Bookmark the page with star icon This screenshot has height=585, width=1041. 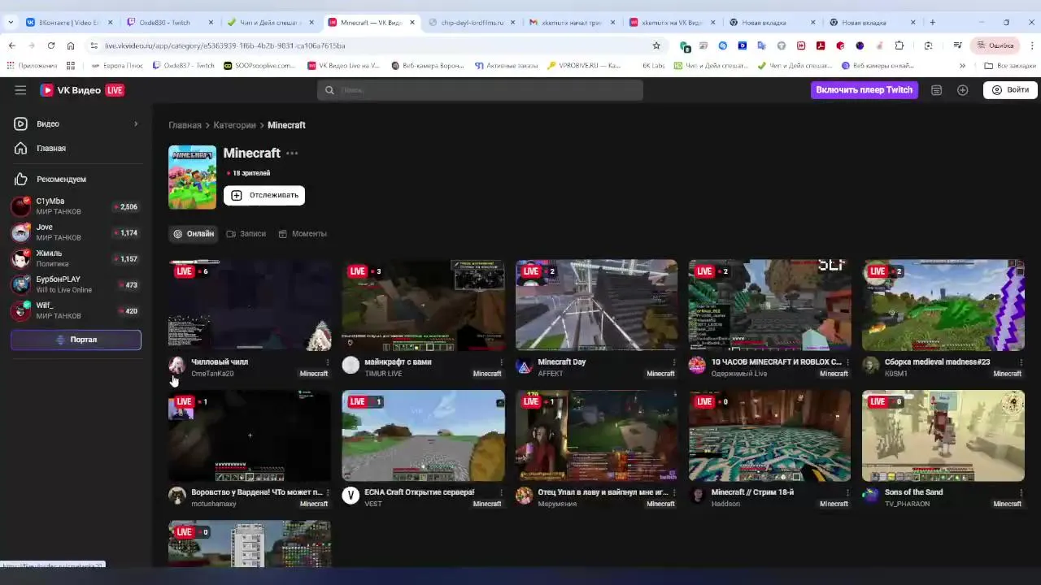(x=656, y=45)
